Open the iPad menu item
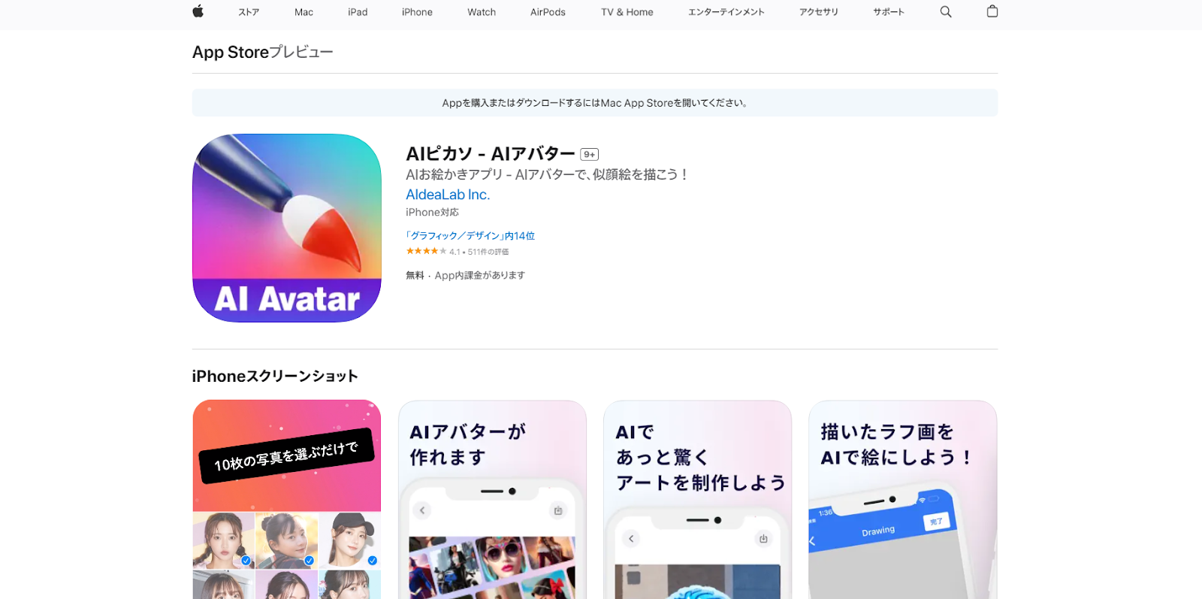1202x599 pixels. pos(358,12)
